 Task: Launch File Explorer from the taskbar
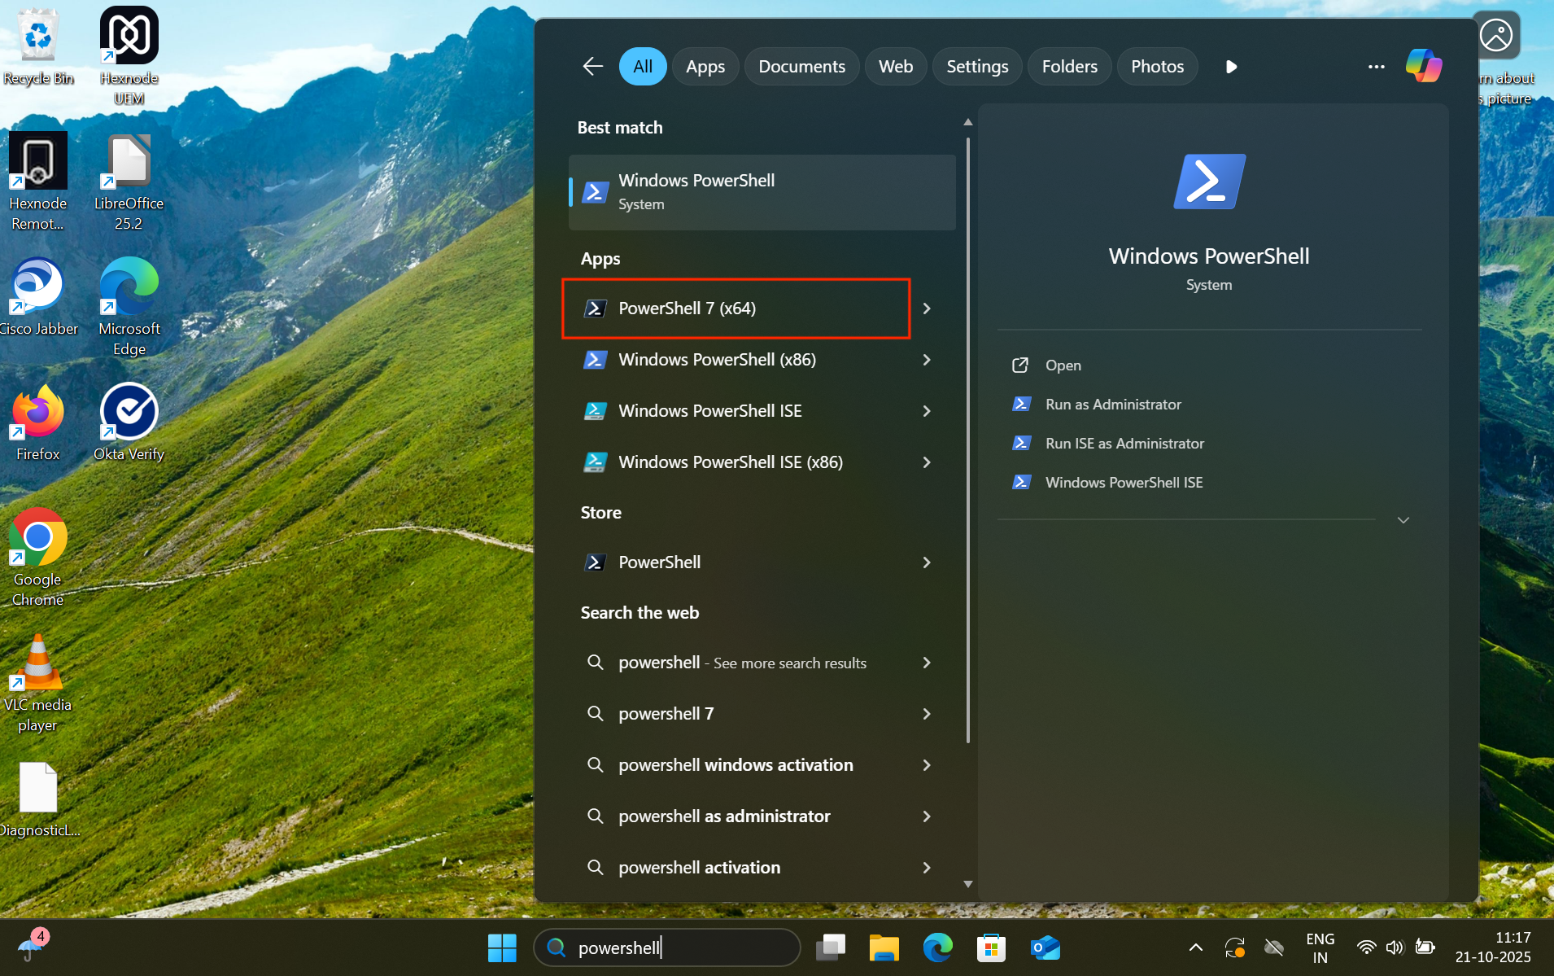[x=884, y=948]
